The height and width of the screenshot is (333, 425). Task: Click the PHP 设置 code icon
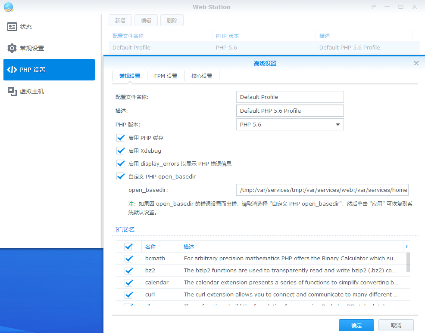(x=12, y=70)
